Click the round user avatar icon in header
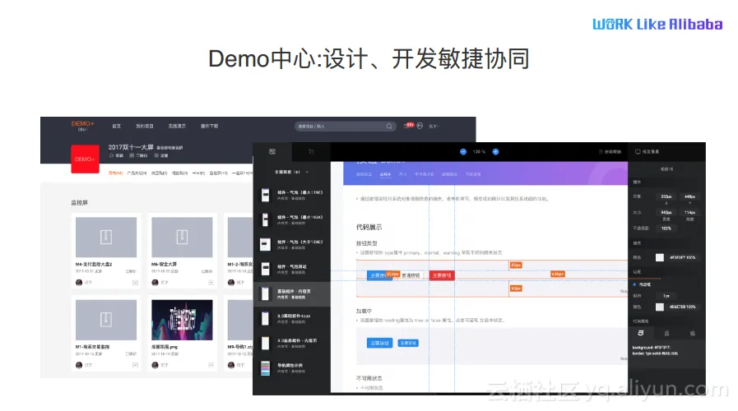738x411 pixels. (420, 126)
